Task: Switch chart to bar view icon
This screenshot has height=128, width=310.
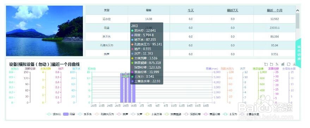Action: [x=283, y=64]
